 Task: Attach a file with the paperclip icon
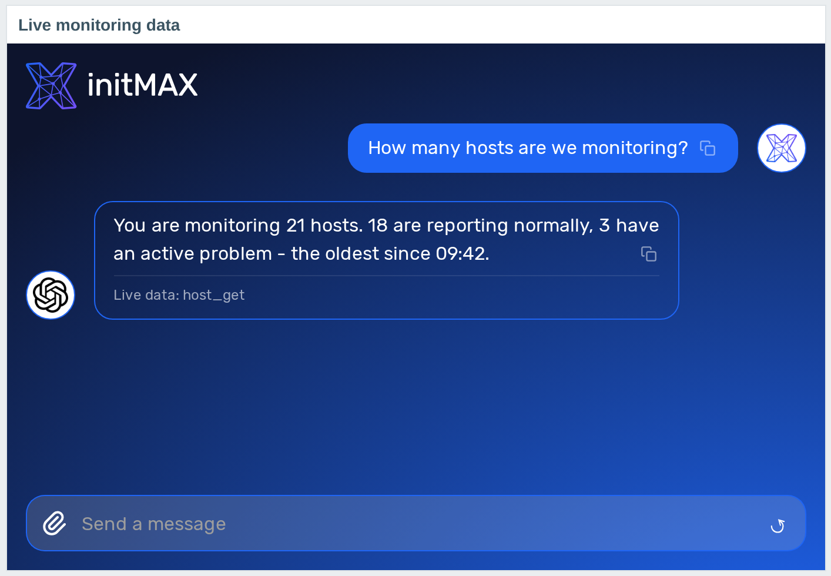55,523
